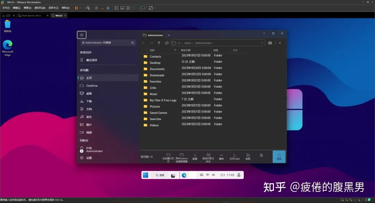
Task: Open VMware 文件 menu
Action: 6,8
